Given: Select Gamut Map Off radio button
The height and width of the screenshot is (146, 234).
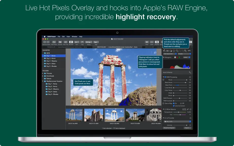Looking at the screenshot, I should click(x=181, y=103).
